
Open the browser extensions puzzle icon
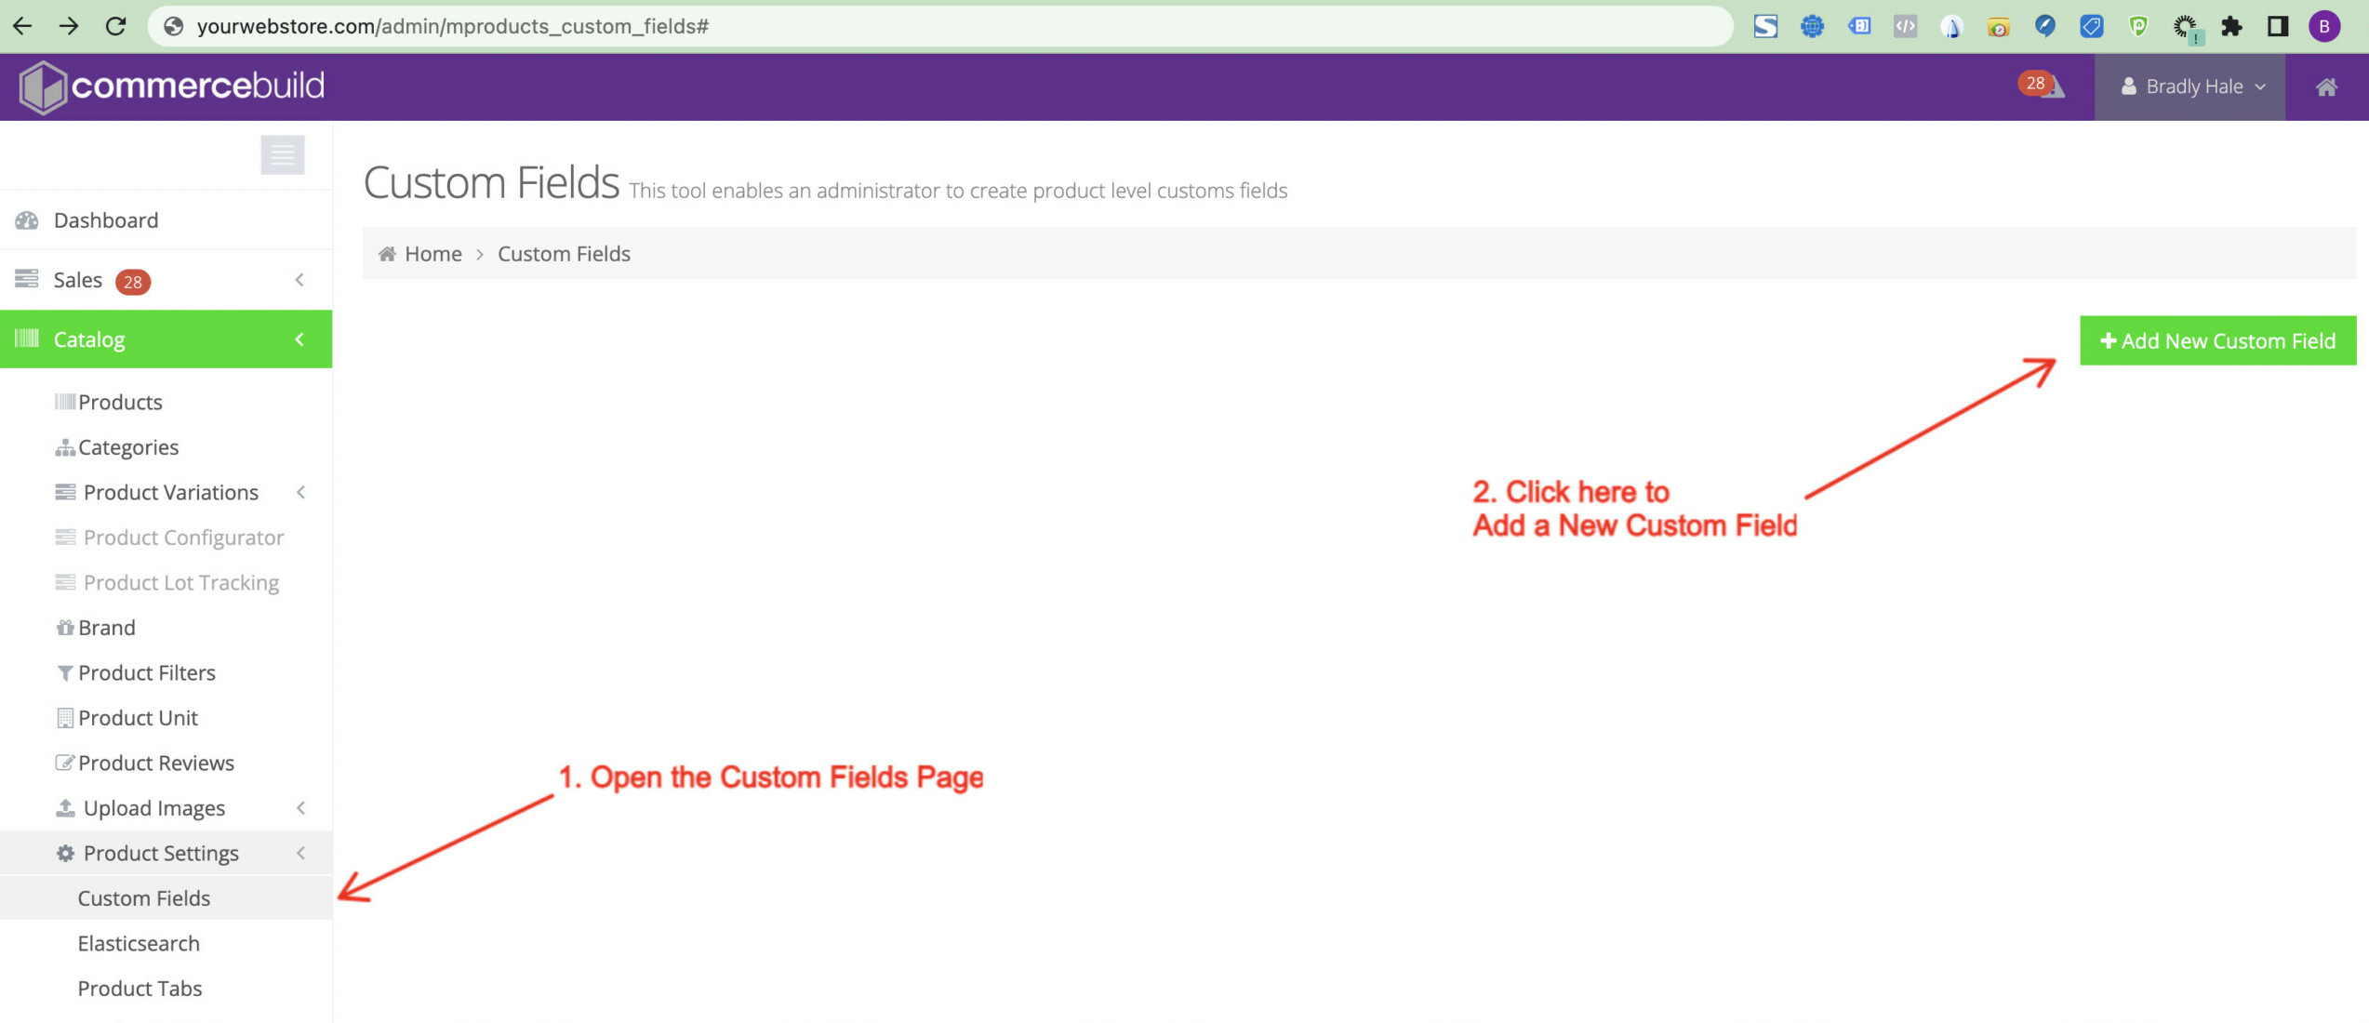click(x=2231, y=26)
